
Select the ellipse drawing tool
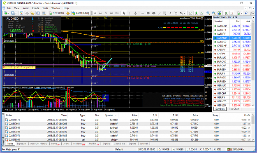(154, 13)
